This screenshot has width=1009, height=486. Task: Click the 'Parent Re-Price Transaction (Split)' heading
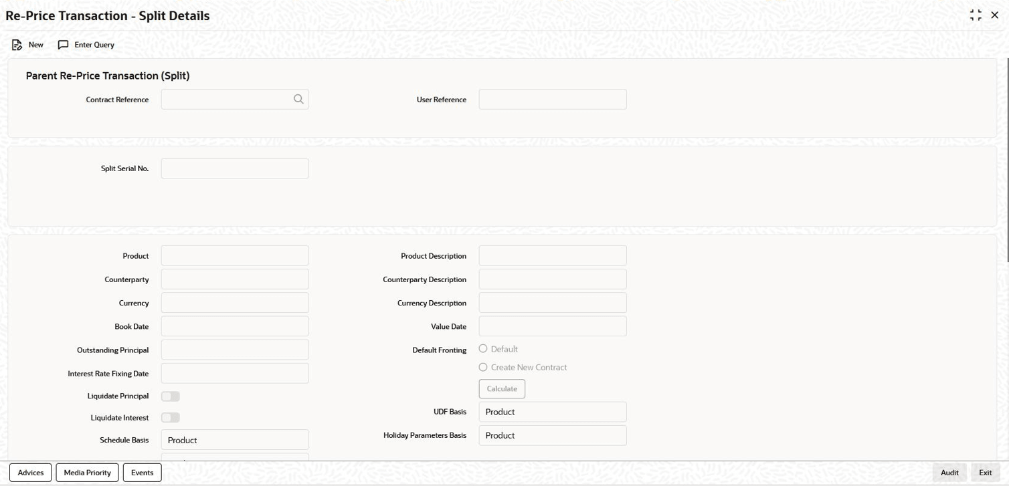pyautogui.click(x=108, y=76)
